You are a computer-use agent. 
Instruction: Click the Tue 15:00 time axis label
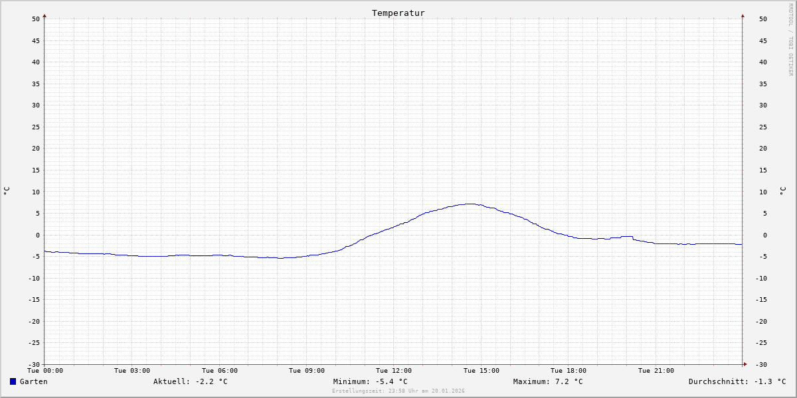[482, 371]
